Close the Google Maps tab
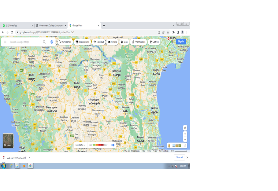The width and height of the screenshot is (278, 191). (x=98, y=25)
